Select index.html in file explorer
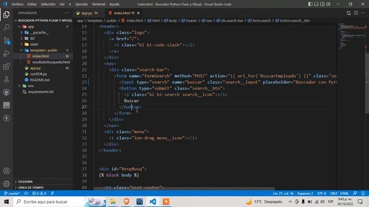The height and width of the screenshot is (207, 369). tap(40, 56)
